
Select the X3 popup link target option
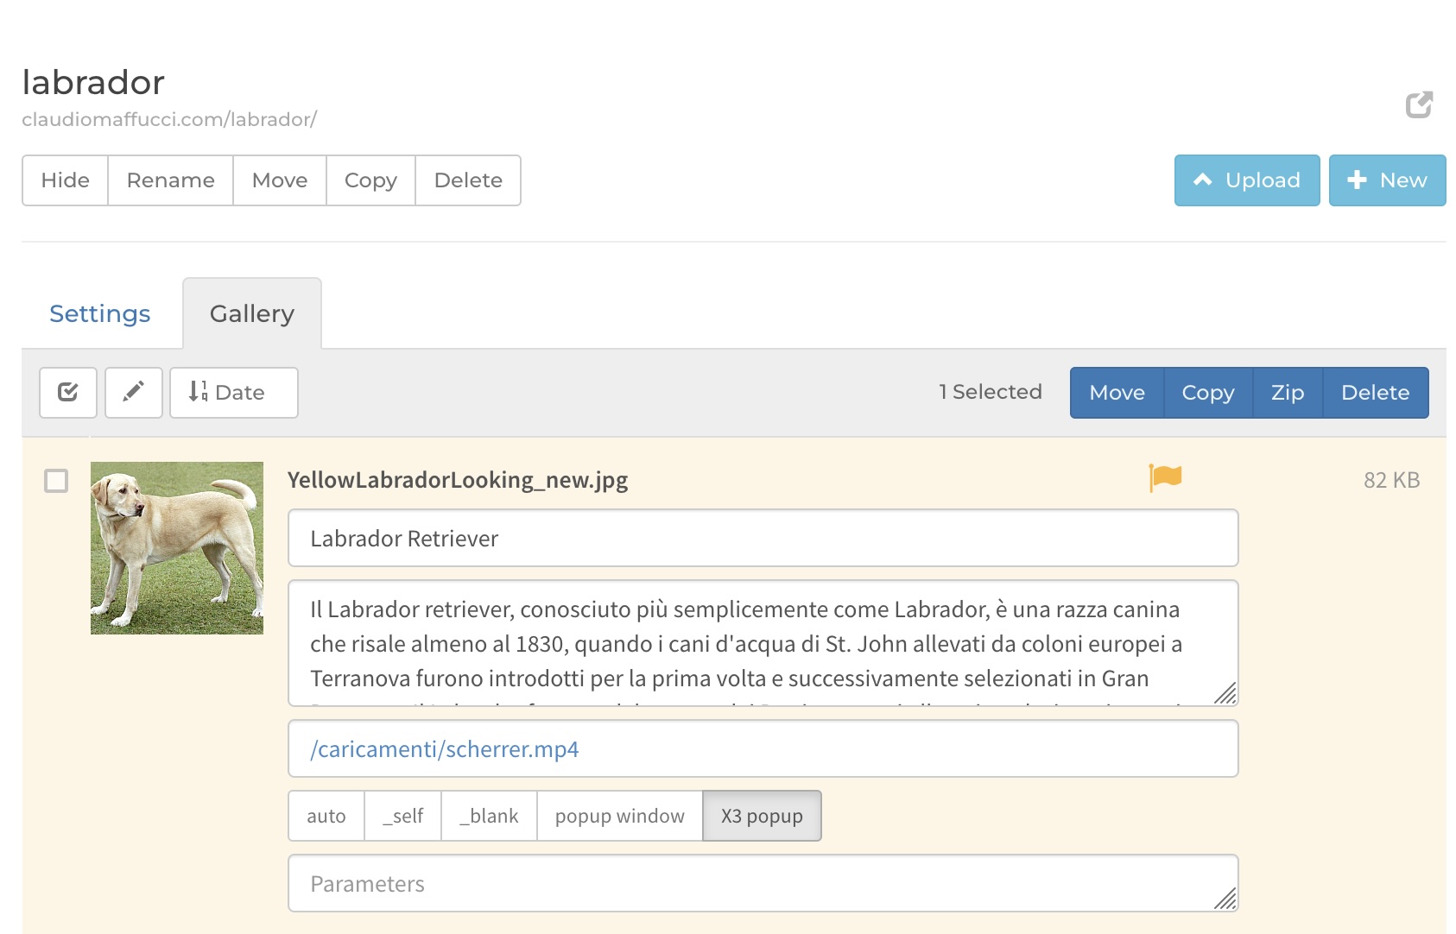tap(762, 816)
